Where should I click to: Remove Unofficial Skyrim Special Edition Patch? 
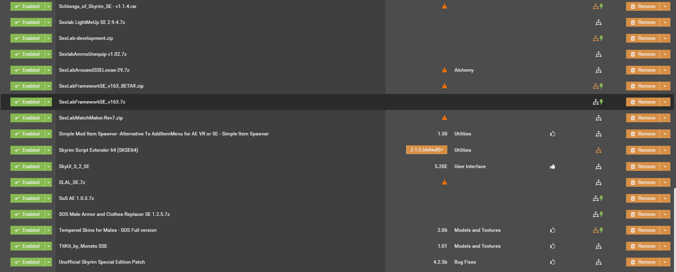(642, 262)
